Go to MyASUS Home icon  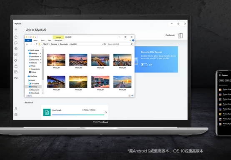(x=16, y=37)
